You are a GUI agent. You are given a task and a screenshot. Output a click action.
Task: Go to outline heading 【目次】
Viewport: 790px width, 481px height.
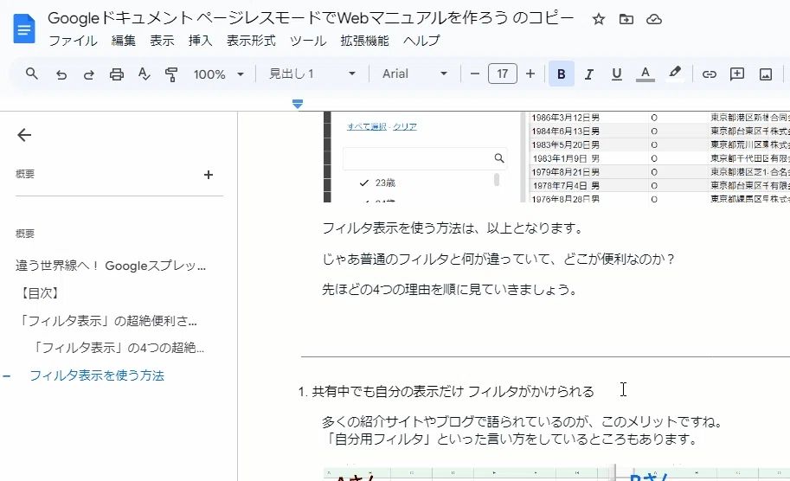39,293
